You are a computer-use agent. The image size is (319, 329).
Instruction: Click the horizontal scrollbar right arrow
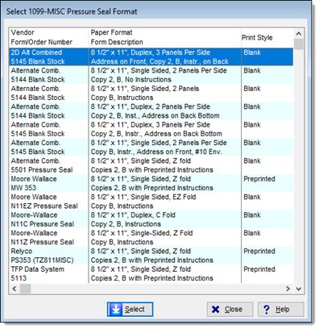pyautogui.click(x=288, y=289)
